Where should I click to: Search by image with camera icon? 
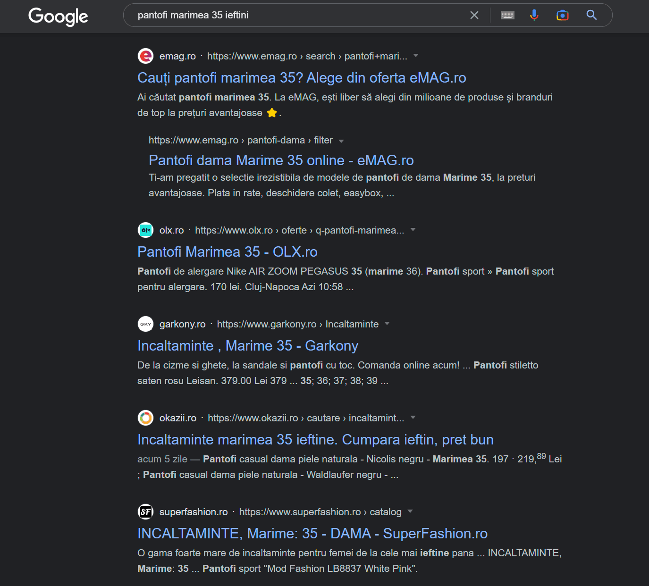[563, 15]
